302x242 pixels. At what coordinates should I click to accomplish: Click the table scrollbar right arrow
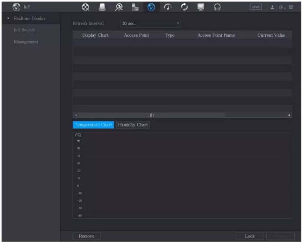point(289,115)
